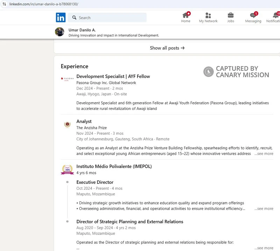Click Pasona Group Inc. Global Network text

tap(106, 83)
